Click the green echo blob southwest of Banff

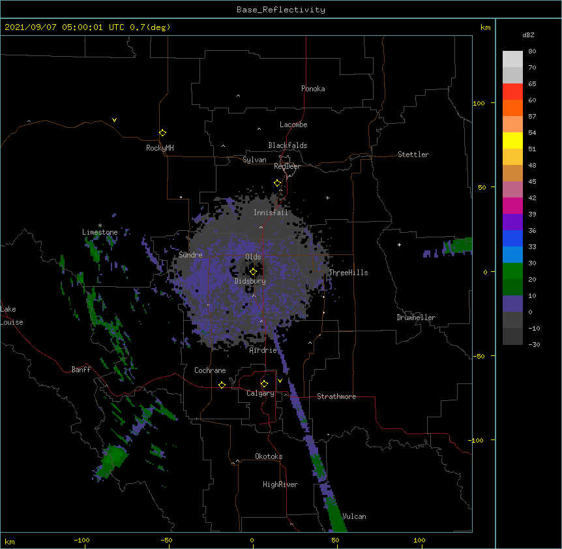pos(113,460)
